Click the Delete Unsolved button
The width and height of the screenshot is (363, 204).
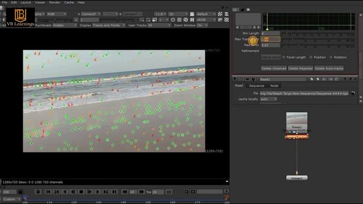tap(273, 69)
